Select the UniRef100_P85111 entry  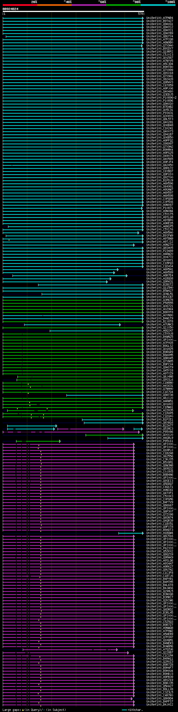click(160, 441)
